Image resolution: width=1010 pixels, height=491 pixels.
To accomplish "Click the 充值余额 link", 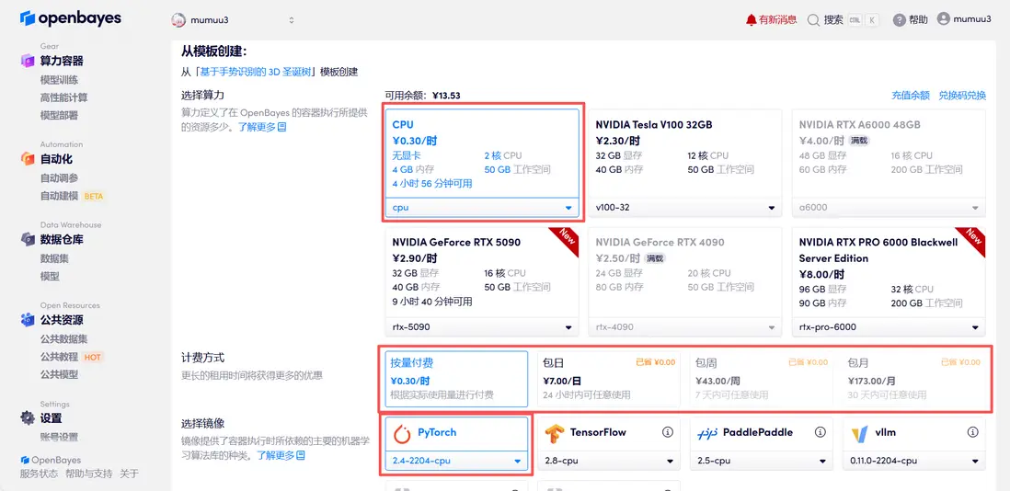I will tap(911, 96).
